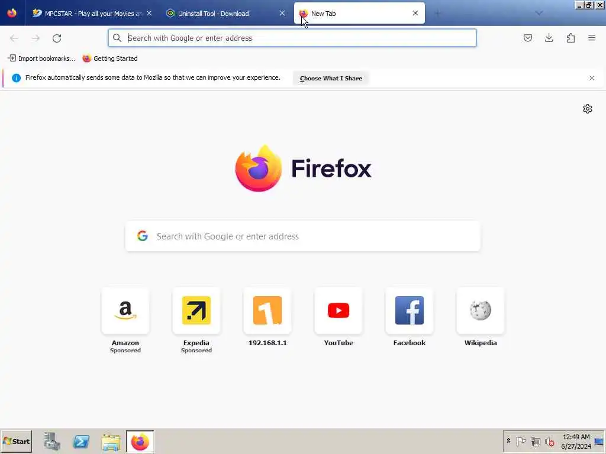Click Choose What I Share button
Image resolution: width=606 pixels, height=454 pixels.
[331, 78]
